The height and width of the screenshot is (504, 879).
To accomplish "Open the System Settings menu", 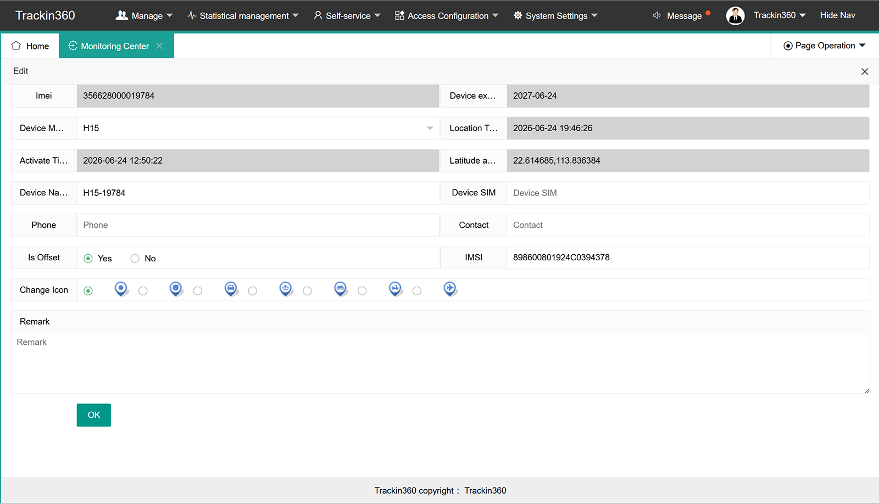I will tap(555, 15).
